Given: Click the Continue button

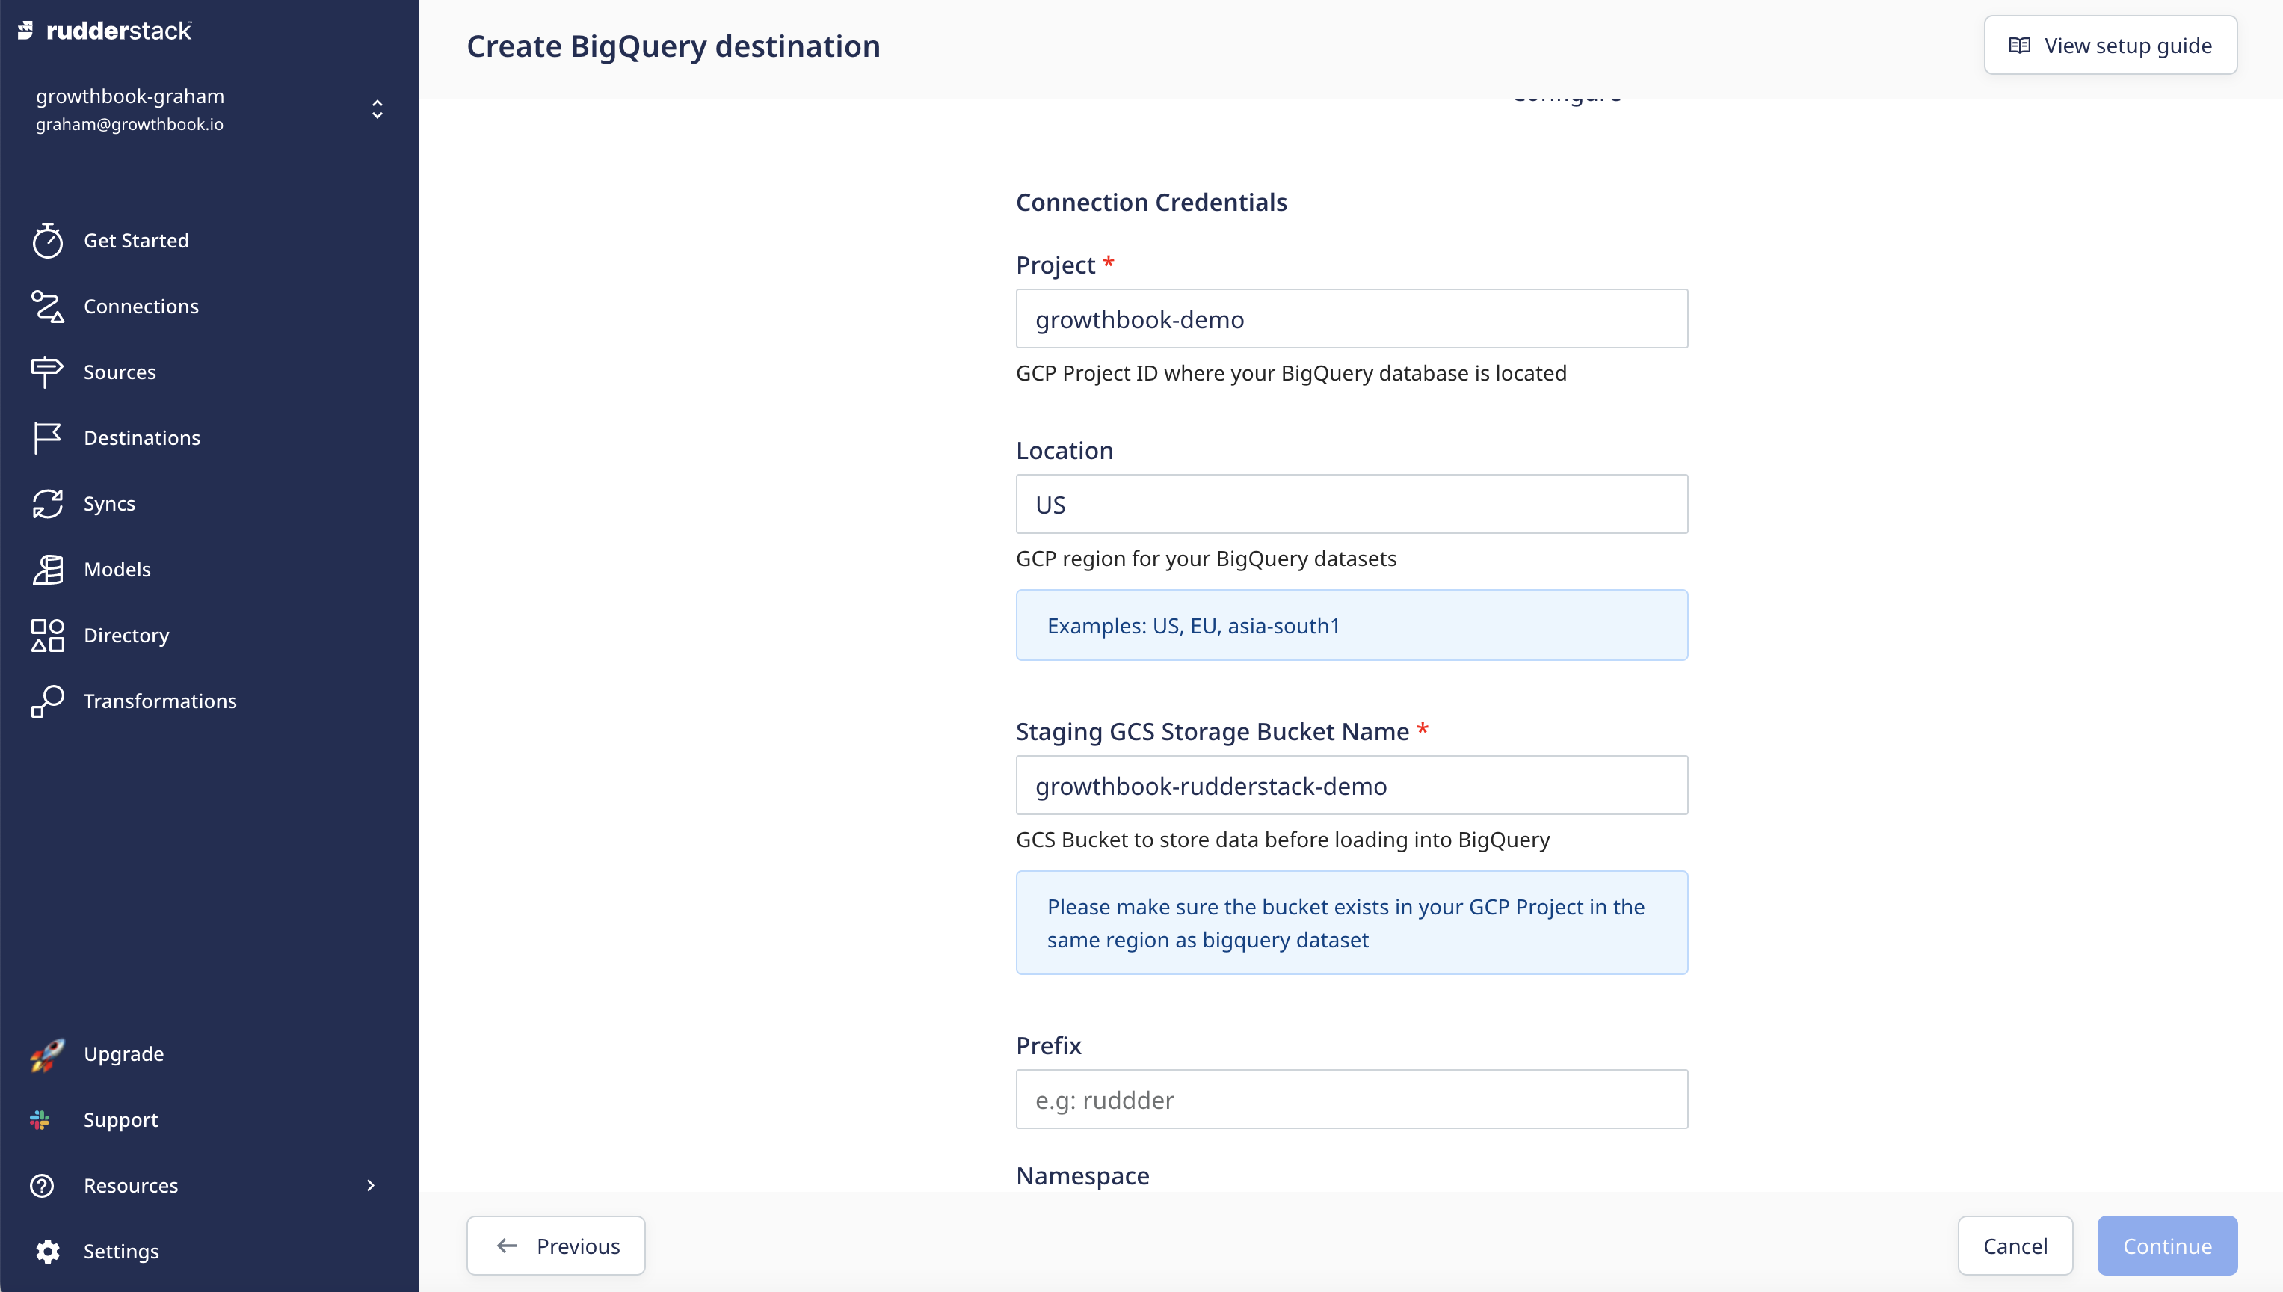Looking at the screenshot, I should pyautogui.click(x=2167, y=1246).
